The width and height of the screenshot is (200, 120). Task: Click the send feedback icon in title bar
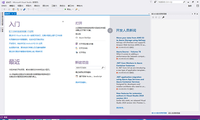click(155, 2)
